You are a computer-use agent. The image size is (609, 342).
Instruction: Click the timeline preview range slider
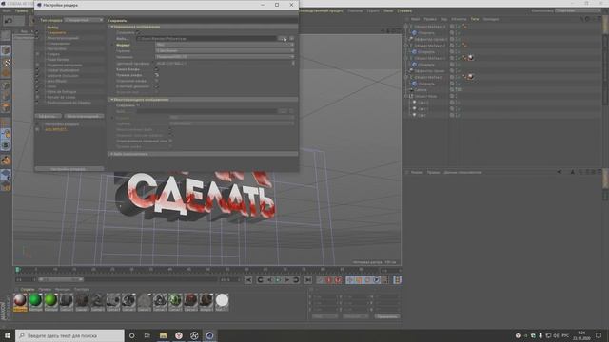point(61,279)
